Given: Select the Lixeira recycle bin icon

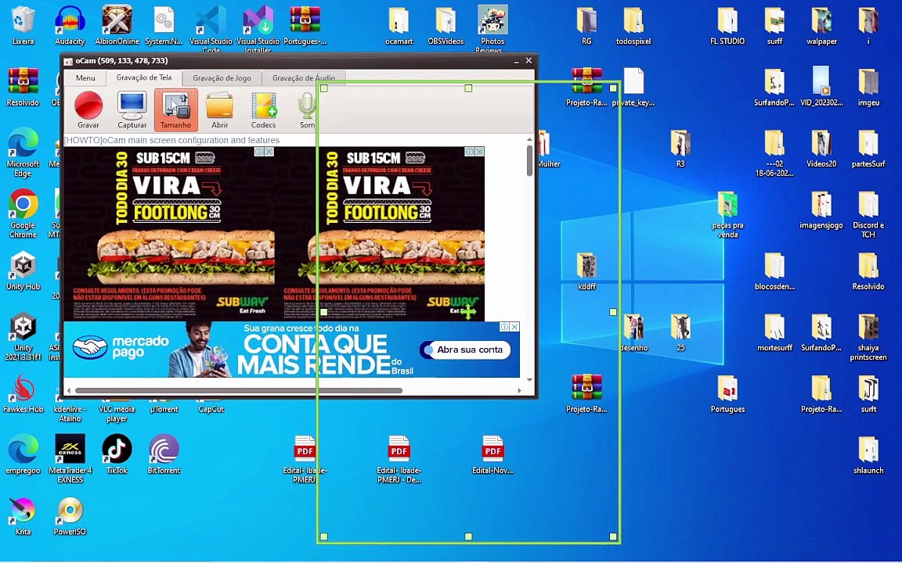Looking at the screenshot, I should [x=23, y=25].
